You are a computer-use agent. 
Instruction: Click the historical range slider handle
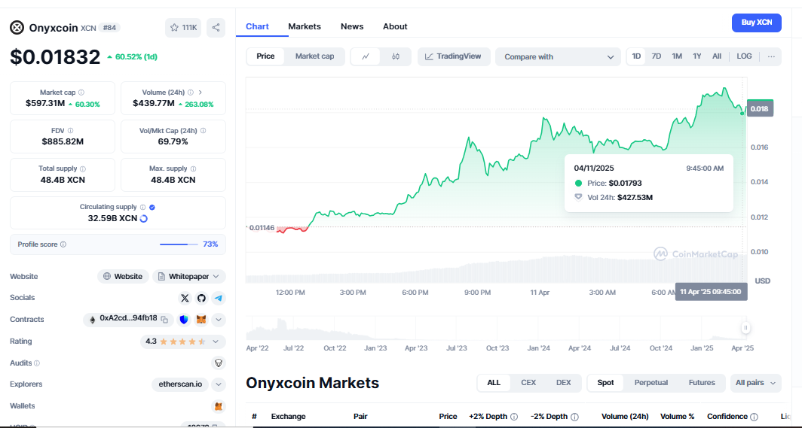coord(745,328)
